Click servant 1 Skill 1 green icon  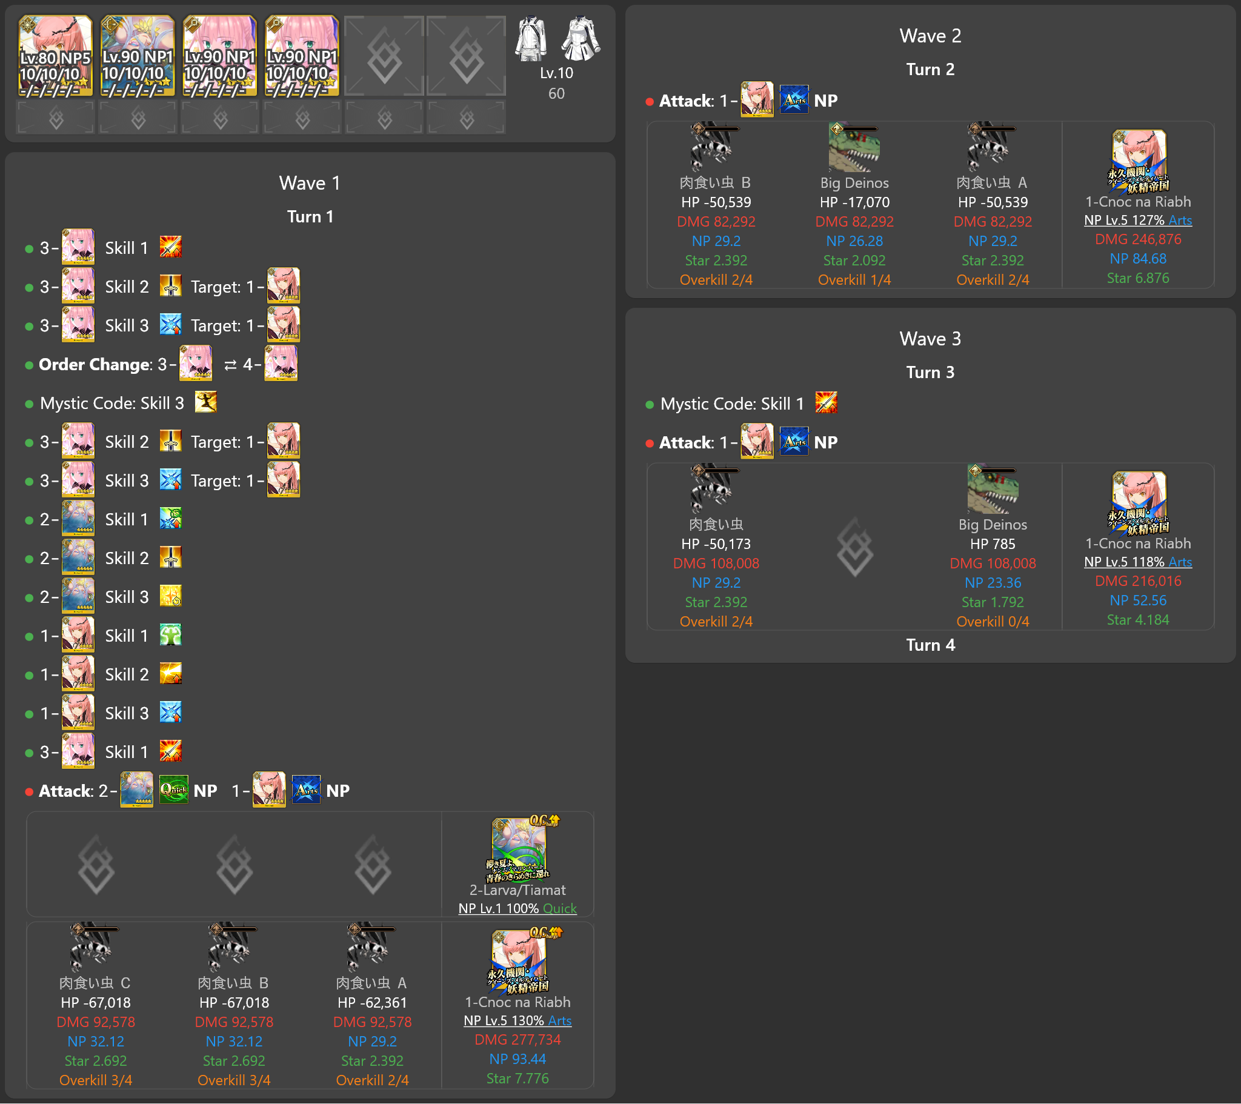tap(171, 635)
